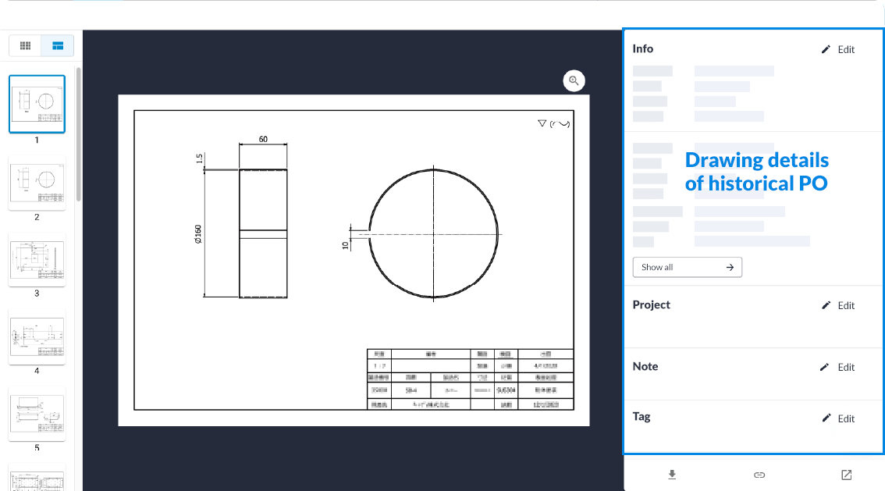This screenshot has width=885, height=491.
Task: Download the drawing with the download icon
Action: click(672, 475)
